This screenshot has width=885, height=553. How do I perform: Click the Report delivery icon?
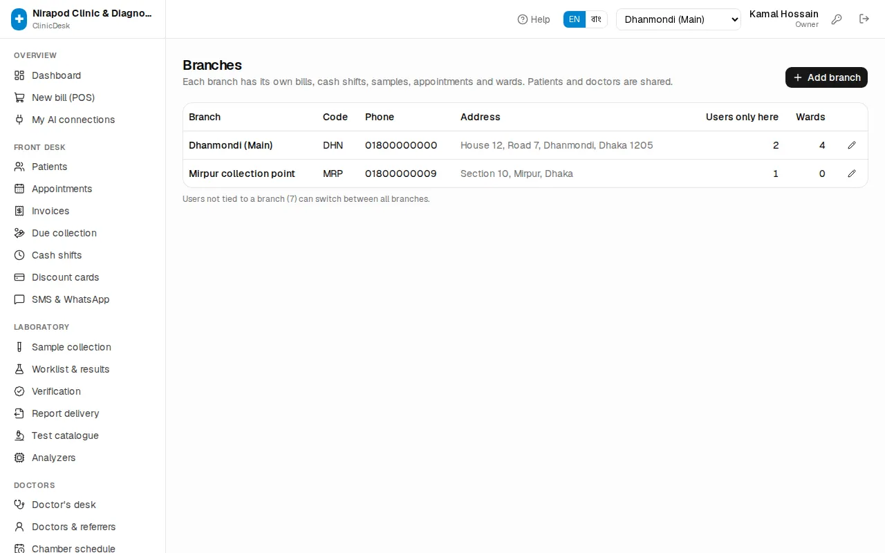pos(19,413)
